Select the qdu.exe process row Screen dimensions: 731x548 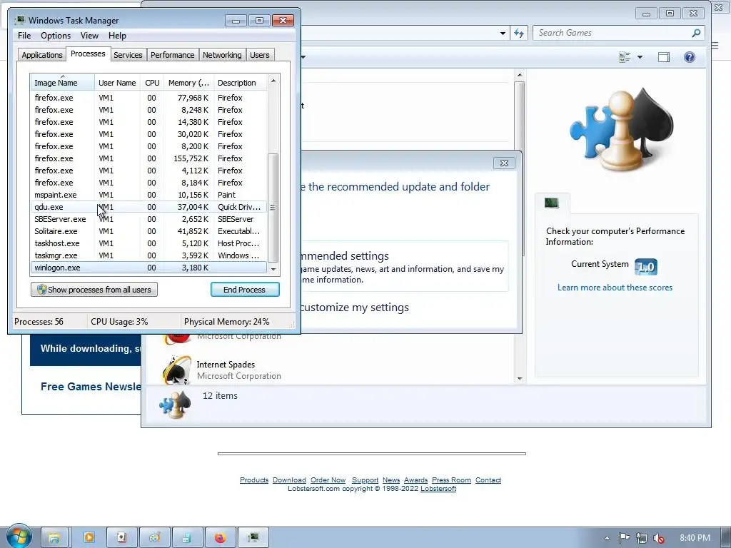point(148,207)
